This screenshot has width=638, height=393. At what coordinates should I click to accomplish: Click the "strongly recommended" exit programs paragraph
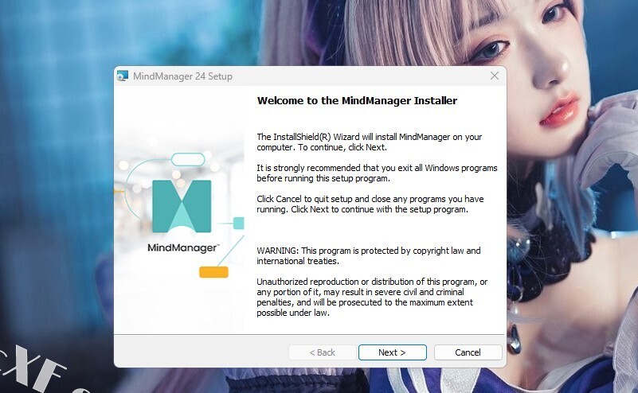click(377, 173)
